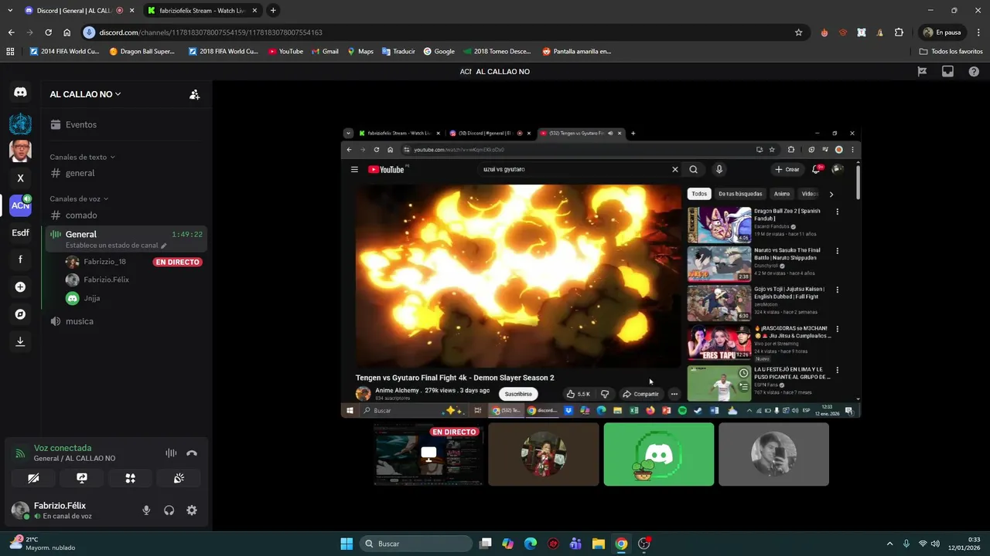Open the Traducir bookmark
This screenshot has height=556, width=990.
coord(398,51)
